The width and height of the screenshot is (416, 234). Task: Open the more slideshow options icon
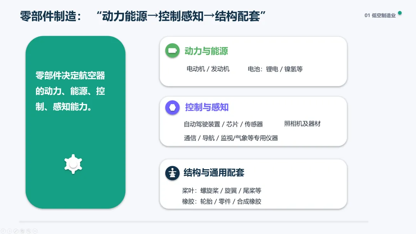(x=35, y=231)
